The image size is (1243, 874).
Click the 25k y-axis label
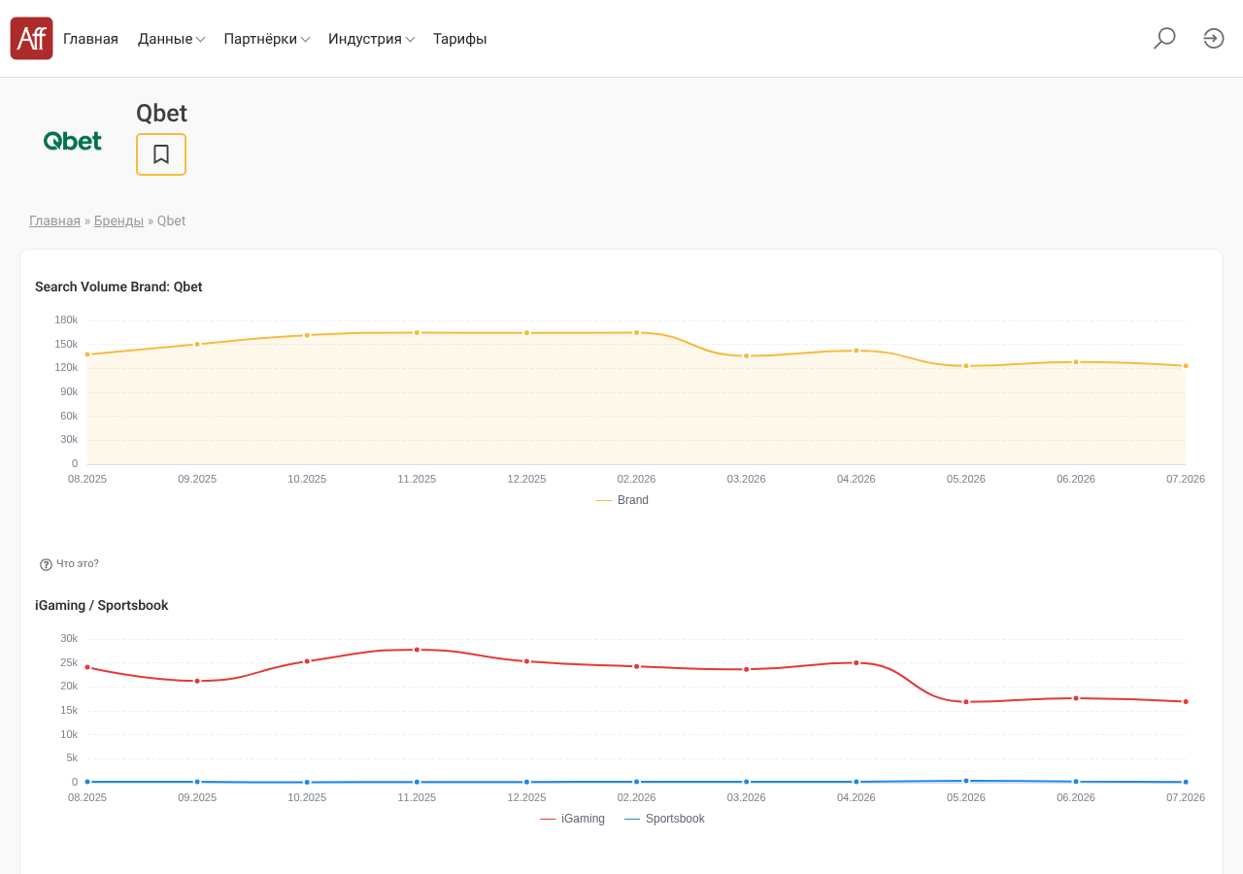coord(69,662)
